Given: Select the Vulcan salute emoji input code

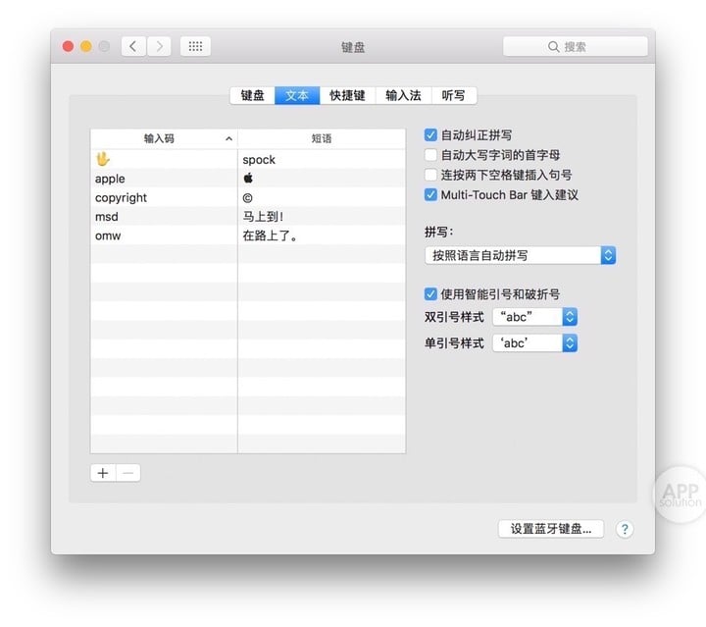Looking at the screenshot, I should pos(103,159).
